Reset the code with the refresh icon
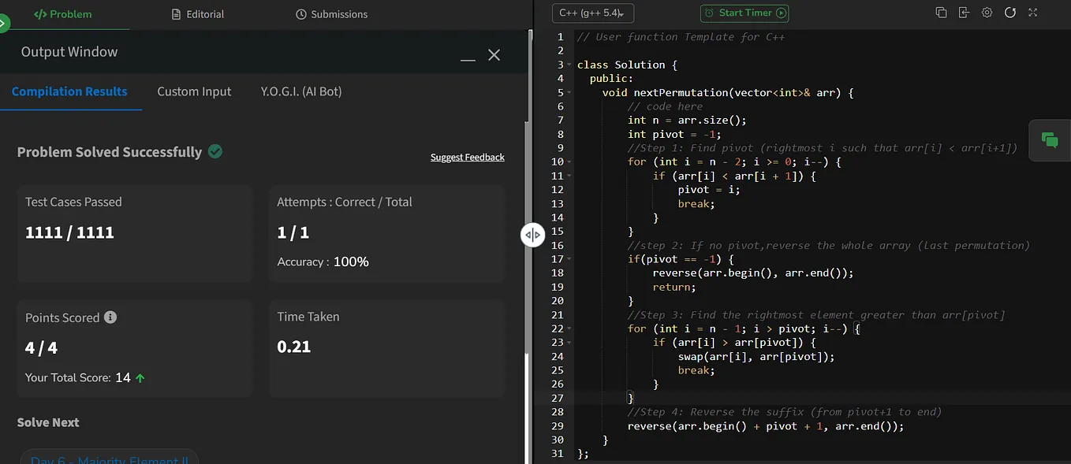The image size is (1071, 464). coord(1010,13)
